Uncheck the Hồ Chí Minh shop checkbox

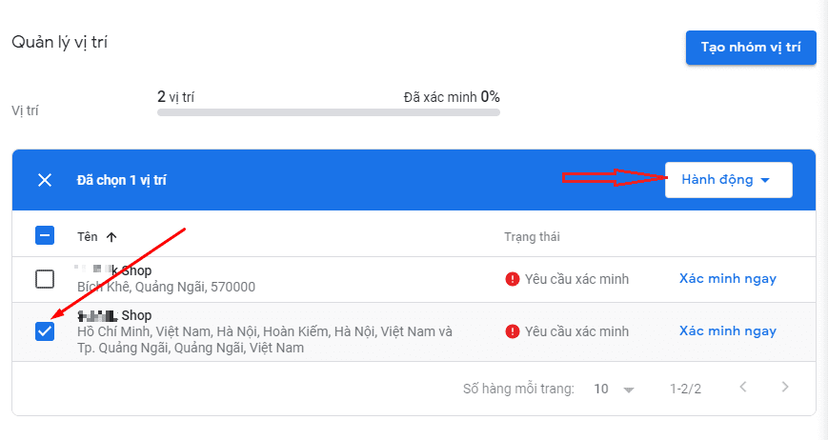45,331
